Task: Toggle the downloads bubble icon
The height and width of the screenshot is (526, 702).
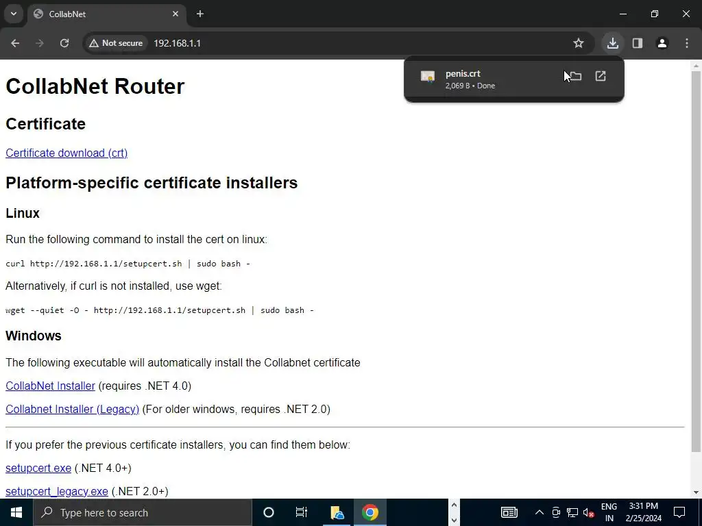Action: point(612,43)
